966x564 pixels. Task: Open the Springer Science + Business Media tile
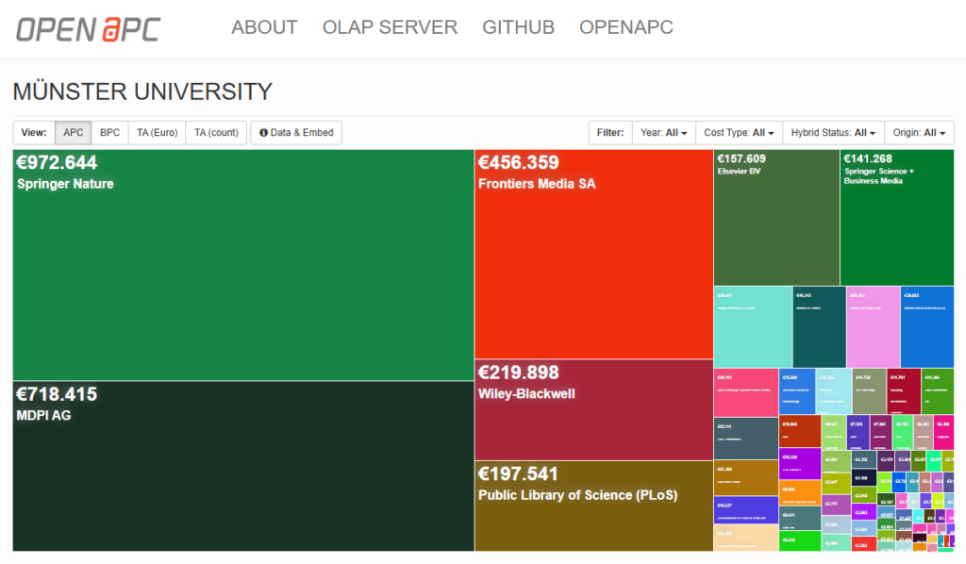point(897,217)
